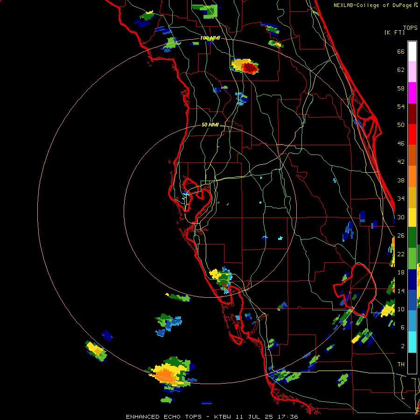The image size is (420, 420).
Task: Click the white swatch atop the tops legend
Action: click(412, 51)
